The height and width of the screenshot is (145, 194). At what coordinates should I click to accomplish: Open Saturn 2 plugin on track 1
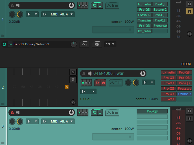click(160, 10)
